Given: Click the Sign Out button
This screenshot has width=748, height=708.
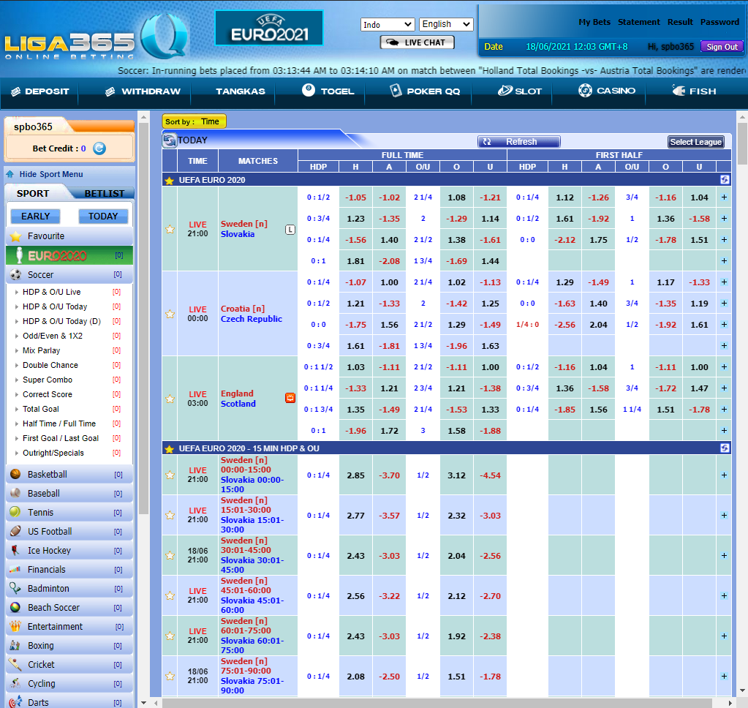Looking at the screenshot, I should (x=721, y=46).
